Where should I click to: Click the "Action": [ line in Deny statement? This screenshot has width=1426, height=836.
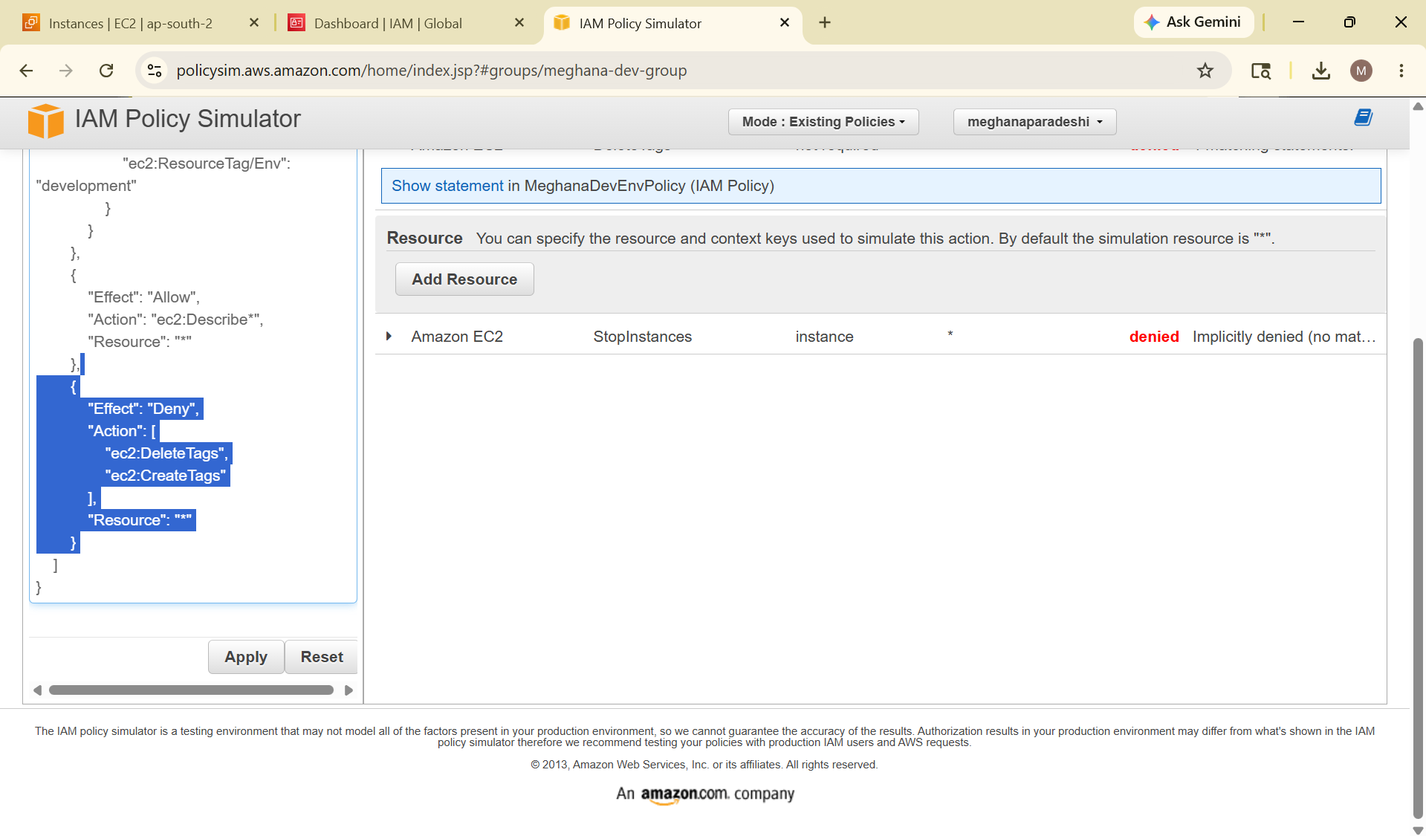click(122, 431)
